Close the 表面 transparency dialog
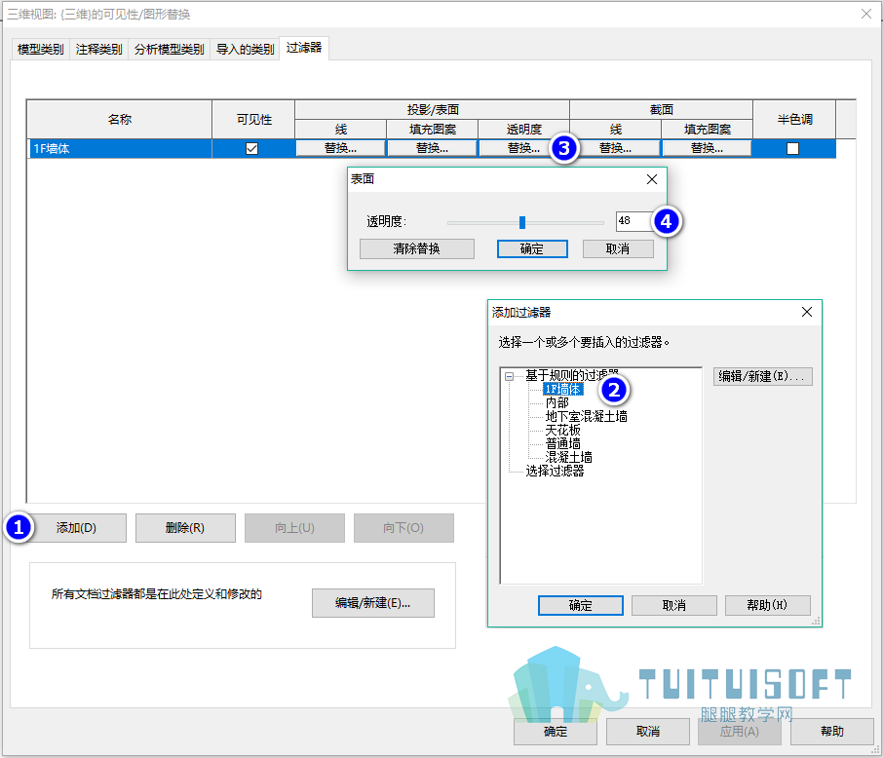This screenshot has height=758, width=883. [x=652, y=179]
